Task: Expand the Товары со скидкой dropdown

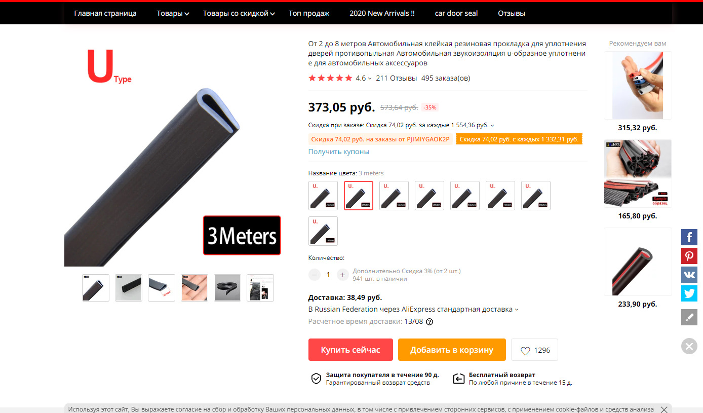Action: click(x=239, y=13)
